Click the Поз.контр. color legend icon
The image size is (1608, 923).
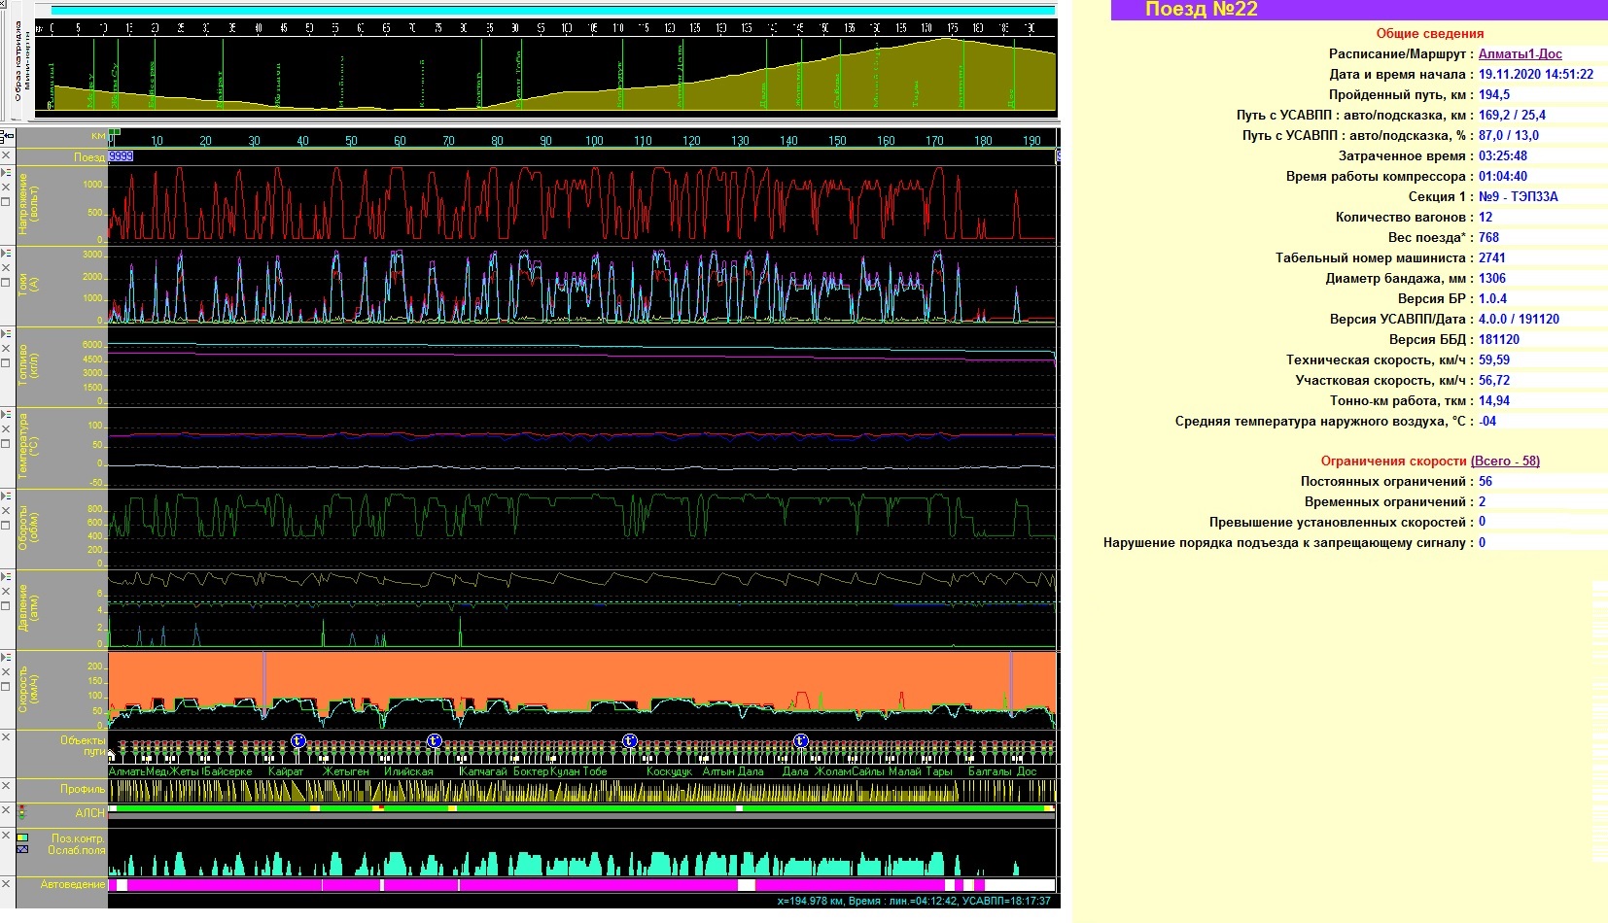click(x=22, y=838)
